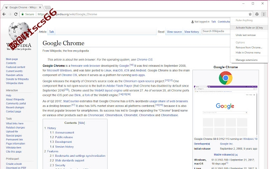The image size is (270, 169).
Task: Open the Chromium open-source link
Action: tap(139, 81)
